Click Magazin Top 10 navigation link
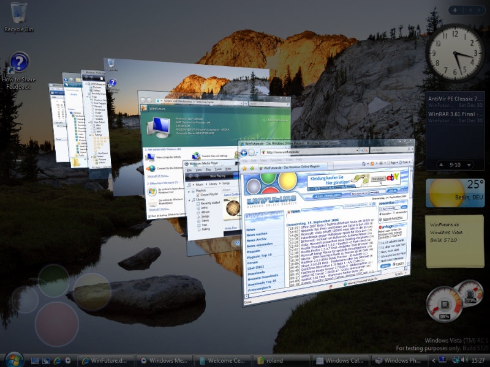The height and width of the screenshot is (367, 490). click(x=259, y=256)
